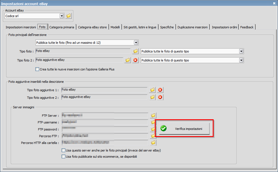This screenshot has height=172, width=278.
Task: Open Duplicazione inserzioni tab
Action: click(x=192, y=27)
